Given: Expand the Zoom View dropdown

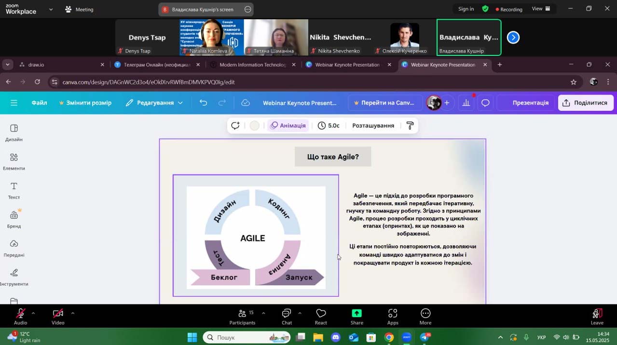Looking at the screenshot, I should click(x=541, y=9).
